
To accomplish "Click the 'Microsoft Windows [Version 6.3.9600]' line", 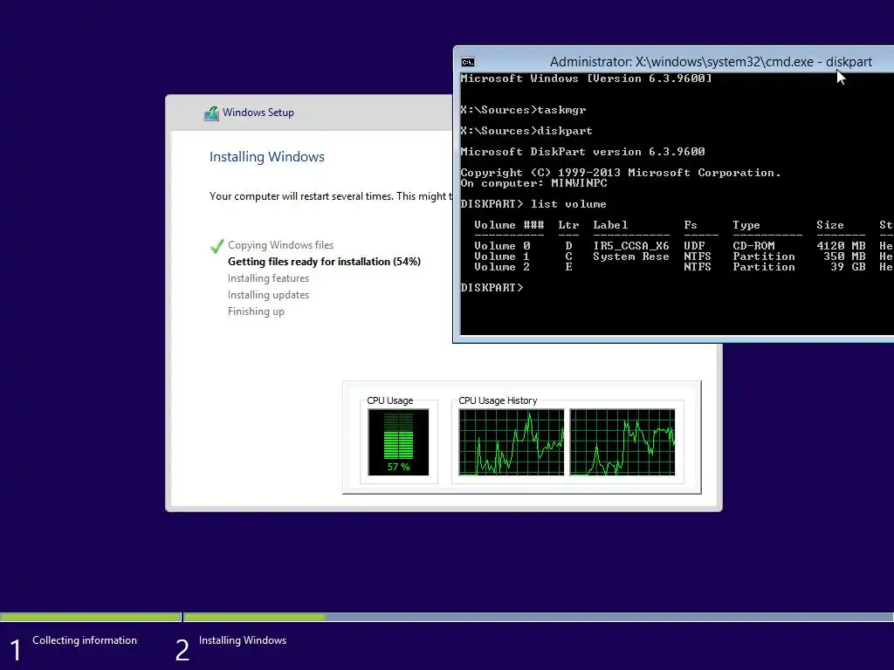I will click(586, 79).
